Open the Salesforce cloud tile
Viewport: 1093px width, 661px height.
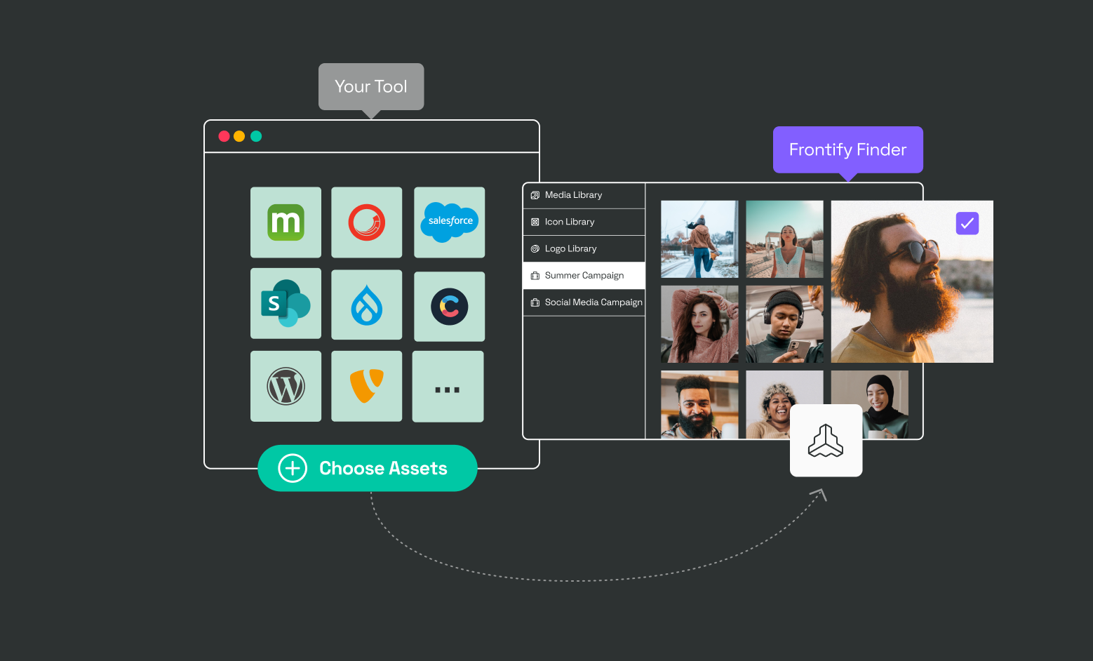(x=449, y=222)
